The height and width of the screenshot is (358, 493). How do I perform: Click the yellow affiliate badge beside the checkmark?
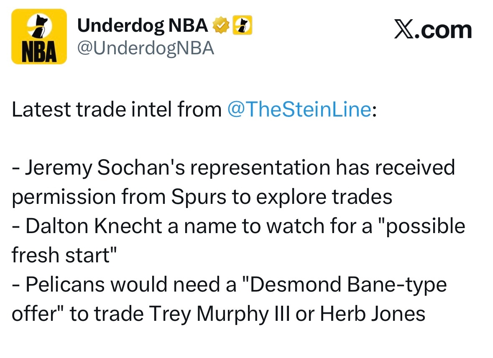pos(243,26)
